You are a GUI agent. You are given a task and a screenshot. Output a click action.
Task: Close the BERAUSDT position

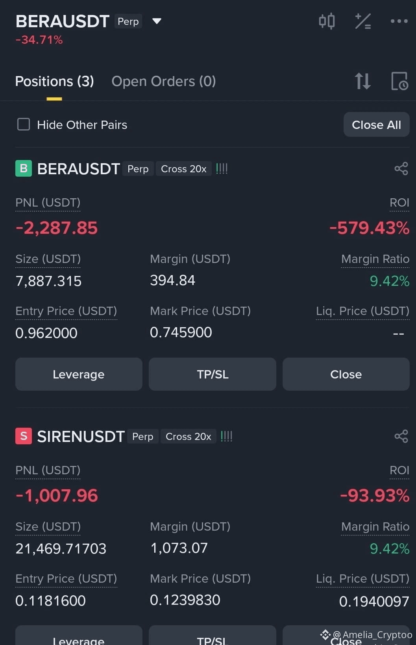coord(346,374)
